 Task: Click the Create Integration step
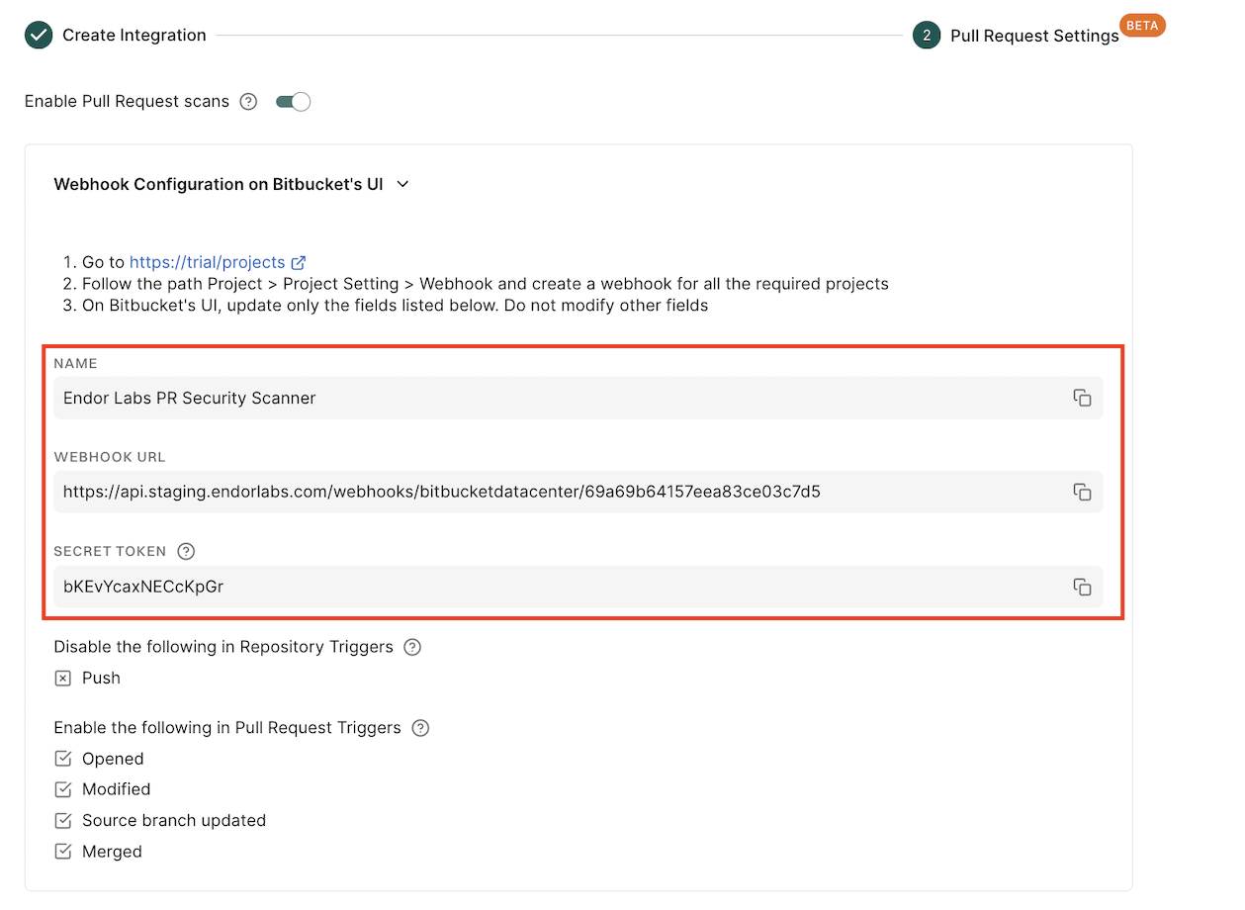coord(133,35)
